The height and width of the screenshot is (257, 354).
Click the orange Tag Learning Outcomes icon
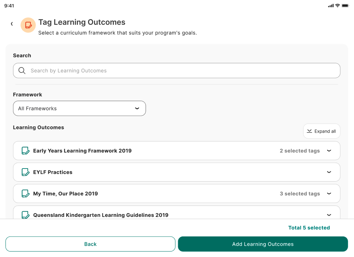pos(28,25)
